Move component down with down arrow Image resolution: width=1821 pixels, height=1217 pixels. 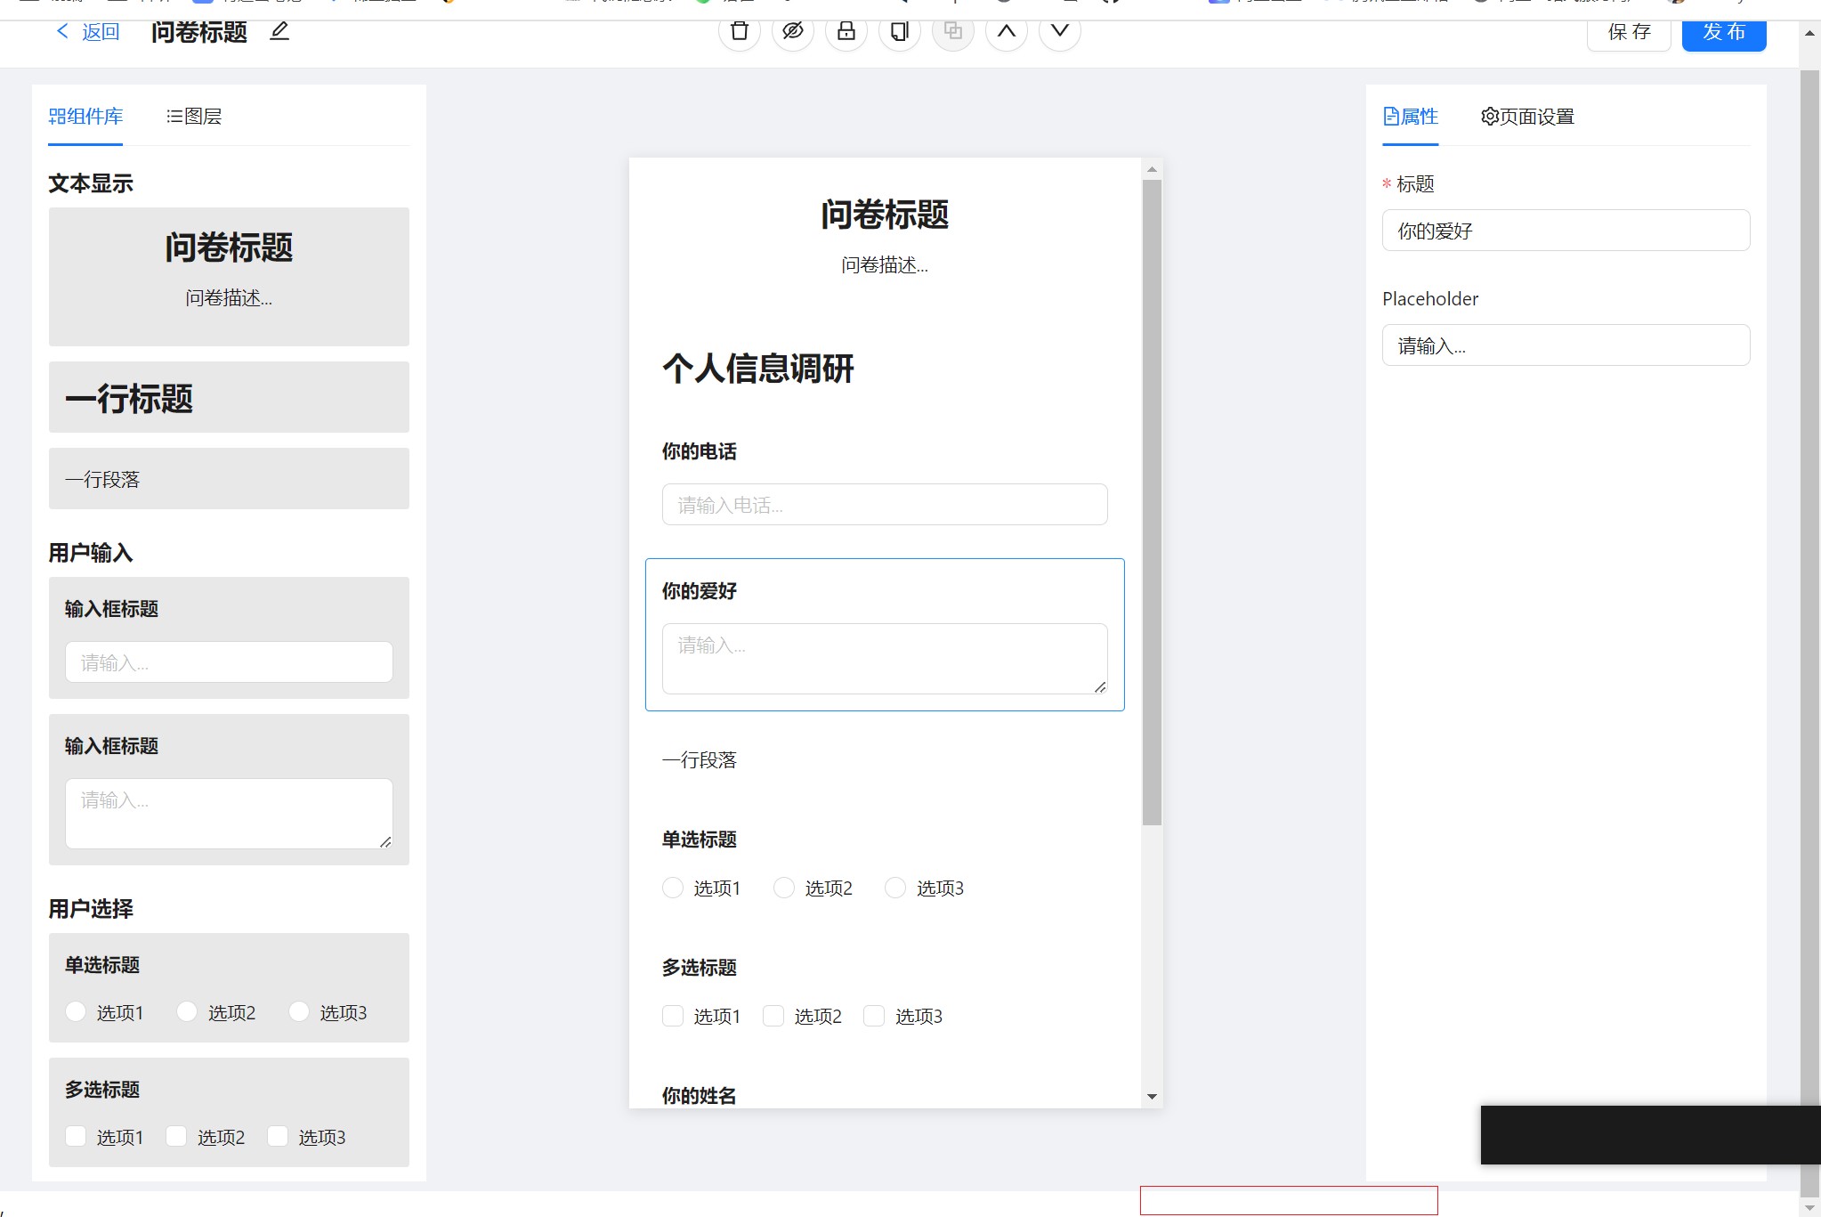coord(1059,32)
